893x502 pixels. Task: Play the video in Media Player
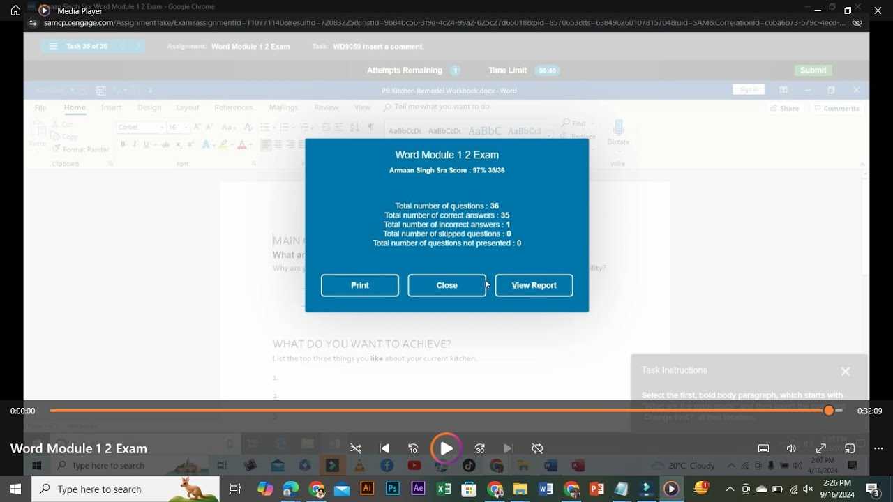(446, 448)
